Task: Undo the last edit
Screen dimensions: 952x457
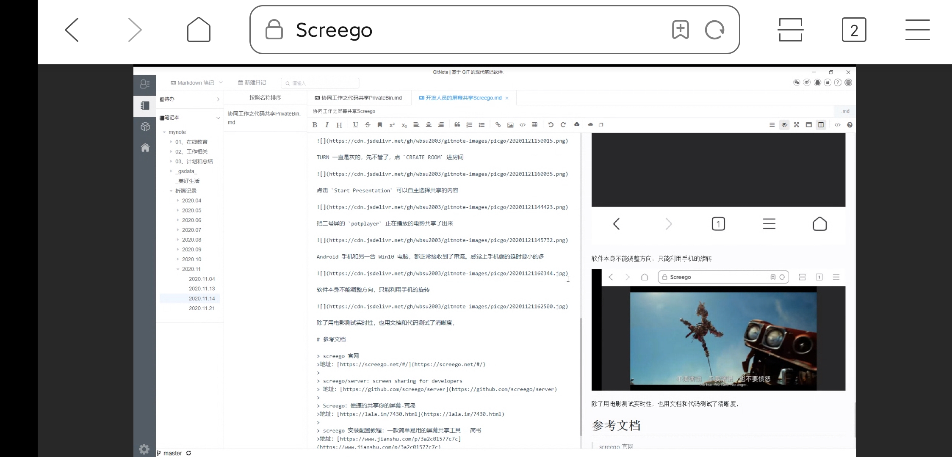Action: click(551, 125)
